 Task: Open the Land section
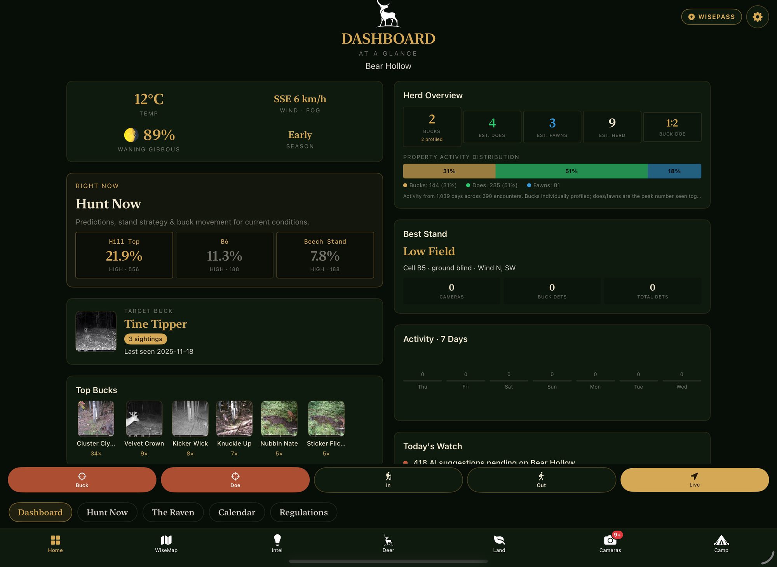point(499,544)
